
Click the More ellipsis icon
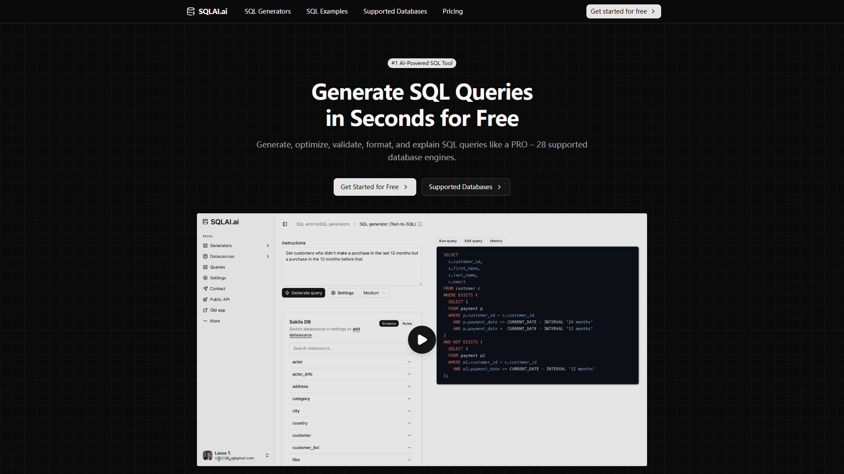(x=205, y=321)
